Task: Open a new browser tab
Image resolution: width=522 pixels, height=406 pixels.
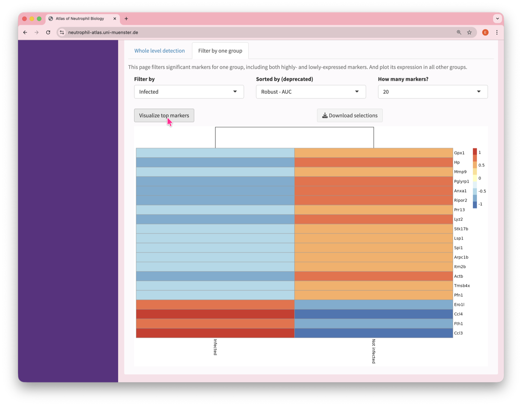Action: (126, 19)
